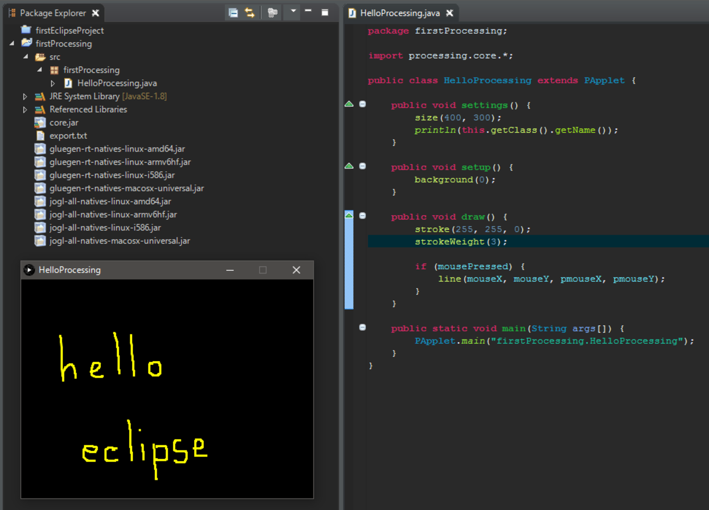Close the HelloProcessing.java editor tab
Screen dimensions: 709x510
[449, 13]
